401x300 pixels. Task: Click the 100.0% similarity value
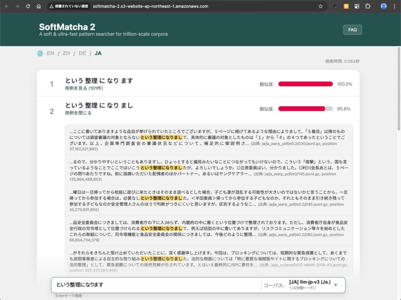[345, 84]
